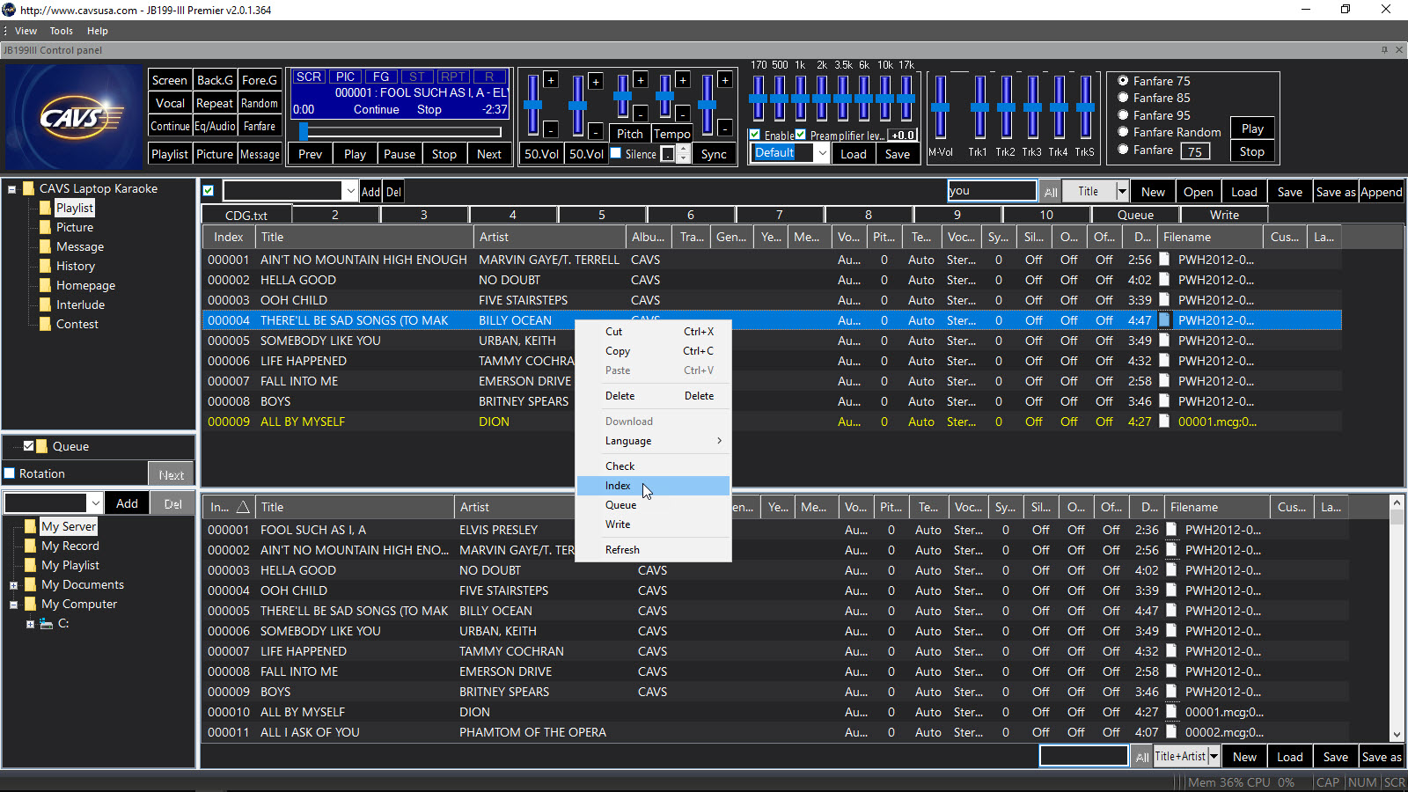This screenshot has width=1408, height=792.
Task: Switch to the Write tab
Action: click(1224, 215)
